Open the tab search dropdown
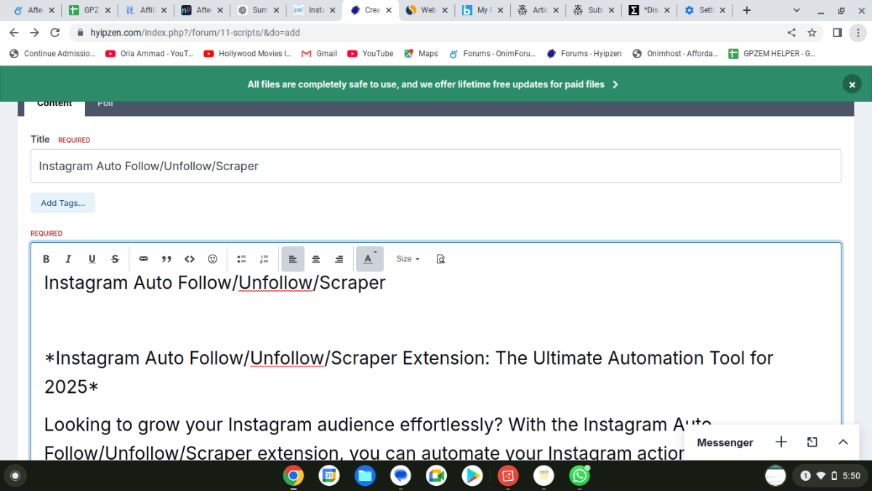The height and width of the screenshot is (491, 872). pyautogui.click(x=796, y=10)
